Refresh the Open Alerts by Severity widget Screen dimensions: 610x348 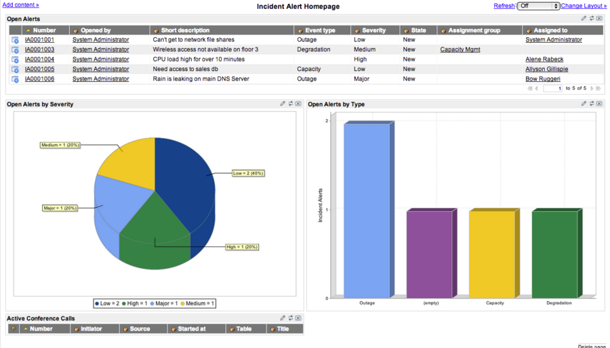pos(290,104)
